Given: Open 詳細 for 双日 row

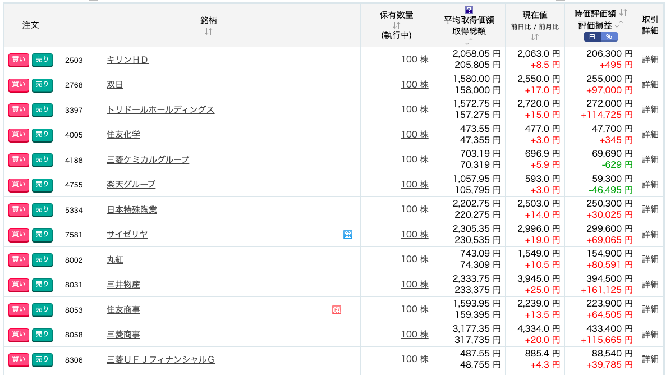Looking at the screenshot, I should [650, 84].
